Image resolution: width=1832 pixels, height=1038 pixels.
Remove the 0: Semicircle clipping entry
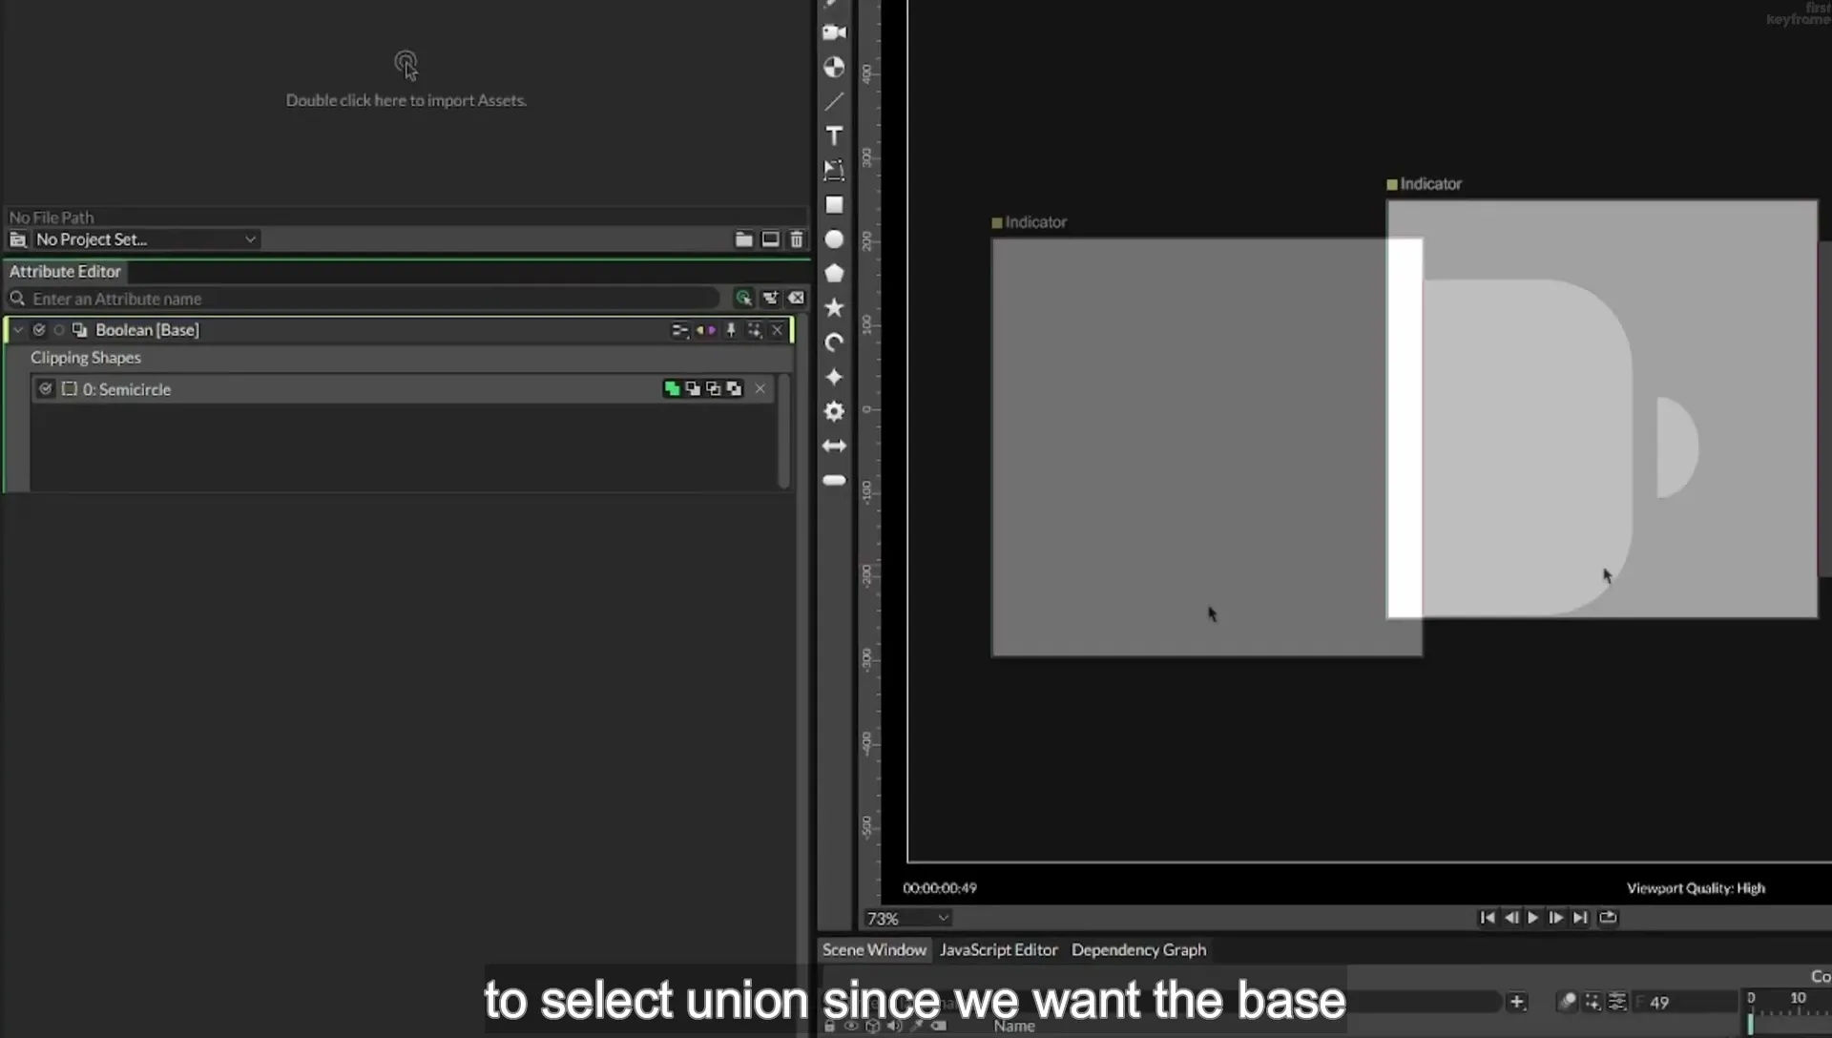tap(760, 389)
